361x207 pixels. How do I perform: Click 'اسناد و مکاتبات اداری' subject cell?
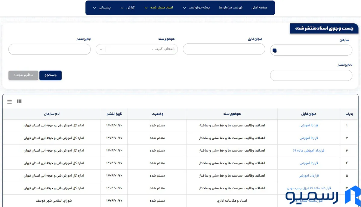coord(232,201)
